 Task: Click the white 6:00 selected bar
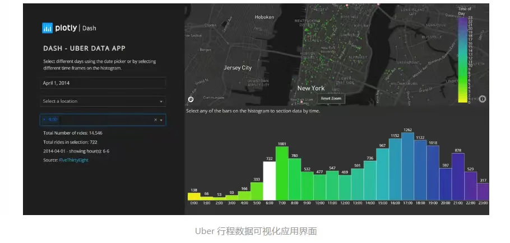270,181
